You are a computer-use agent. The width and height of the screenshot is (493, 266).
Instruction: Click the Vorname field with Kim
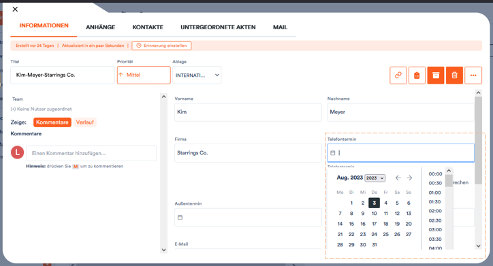pyautogui.click(x=248, y=112)
